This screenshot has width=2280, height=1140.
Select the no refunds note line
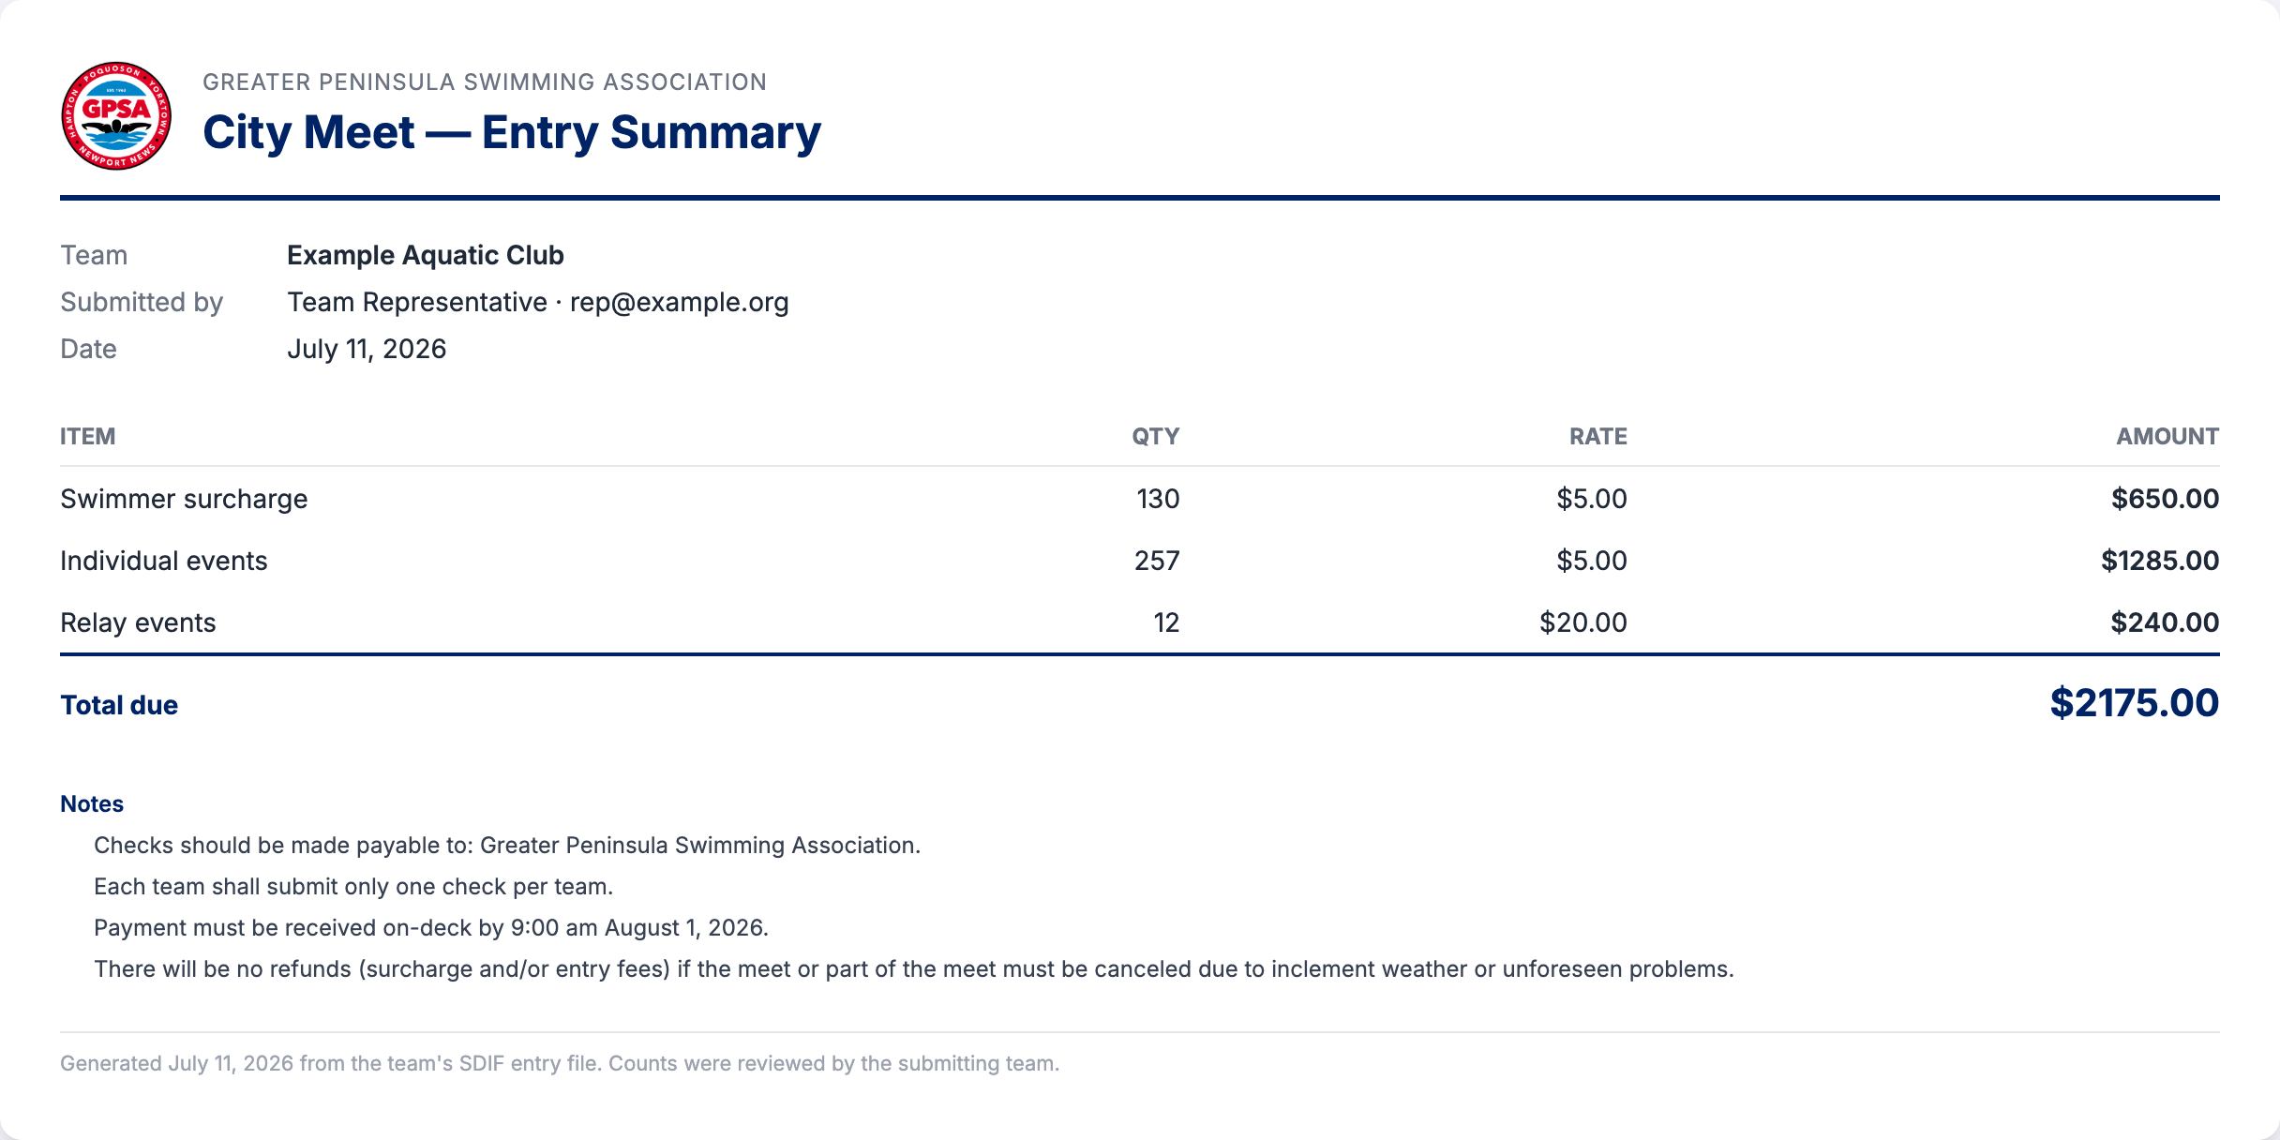click(914, 969)
